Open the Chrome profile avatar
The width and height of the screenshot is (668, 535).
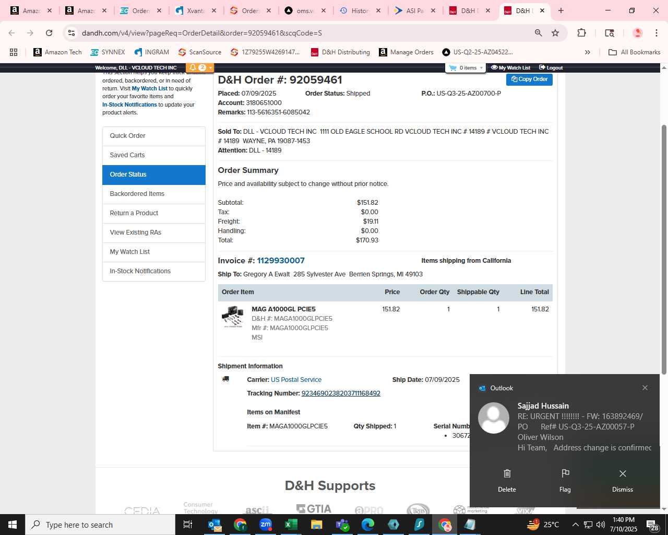point(637,33)
